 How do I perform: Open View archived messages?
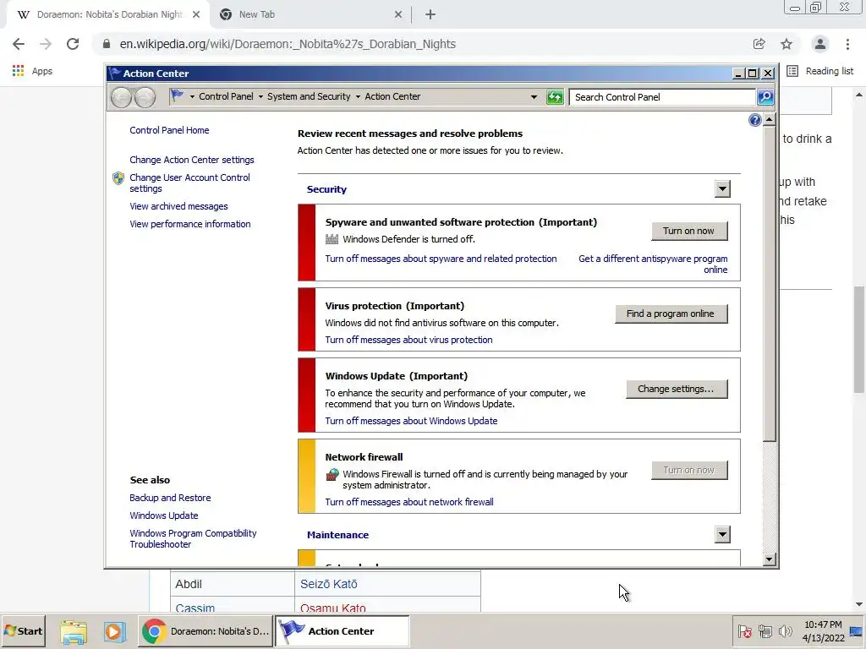coord(178,206)
